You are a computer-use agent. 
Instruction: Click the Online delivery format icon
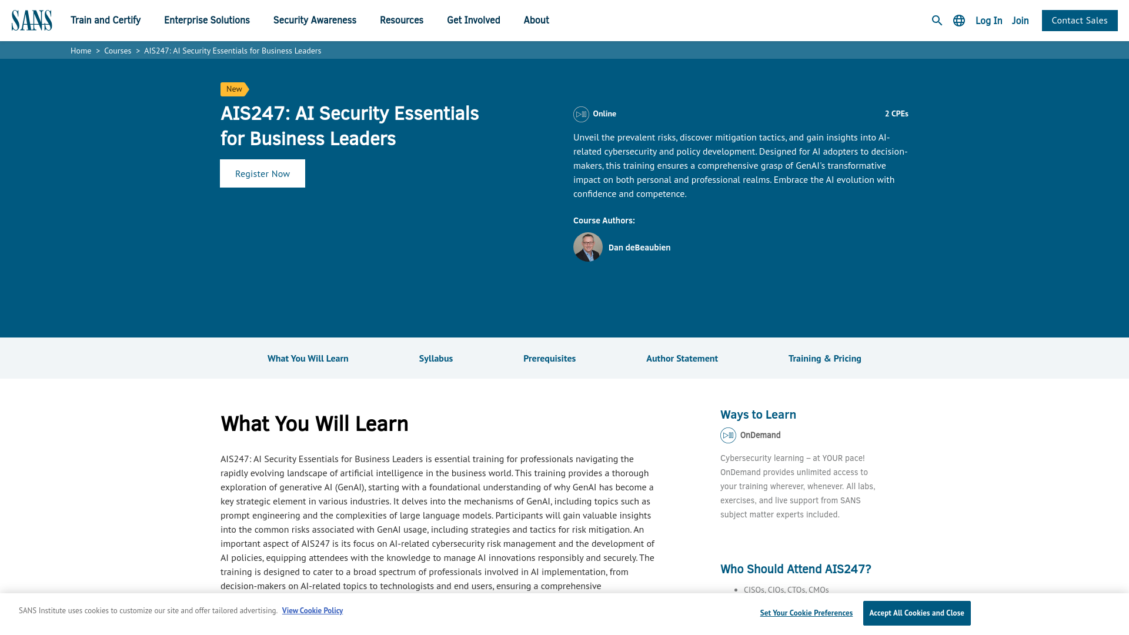coord(581,114)
